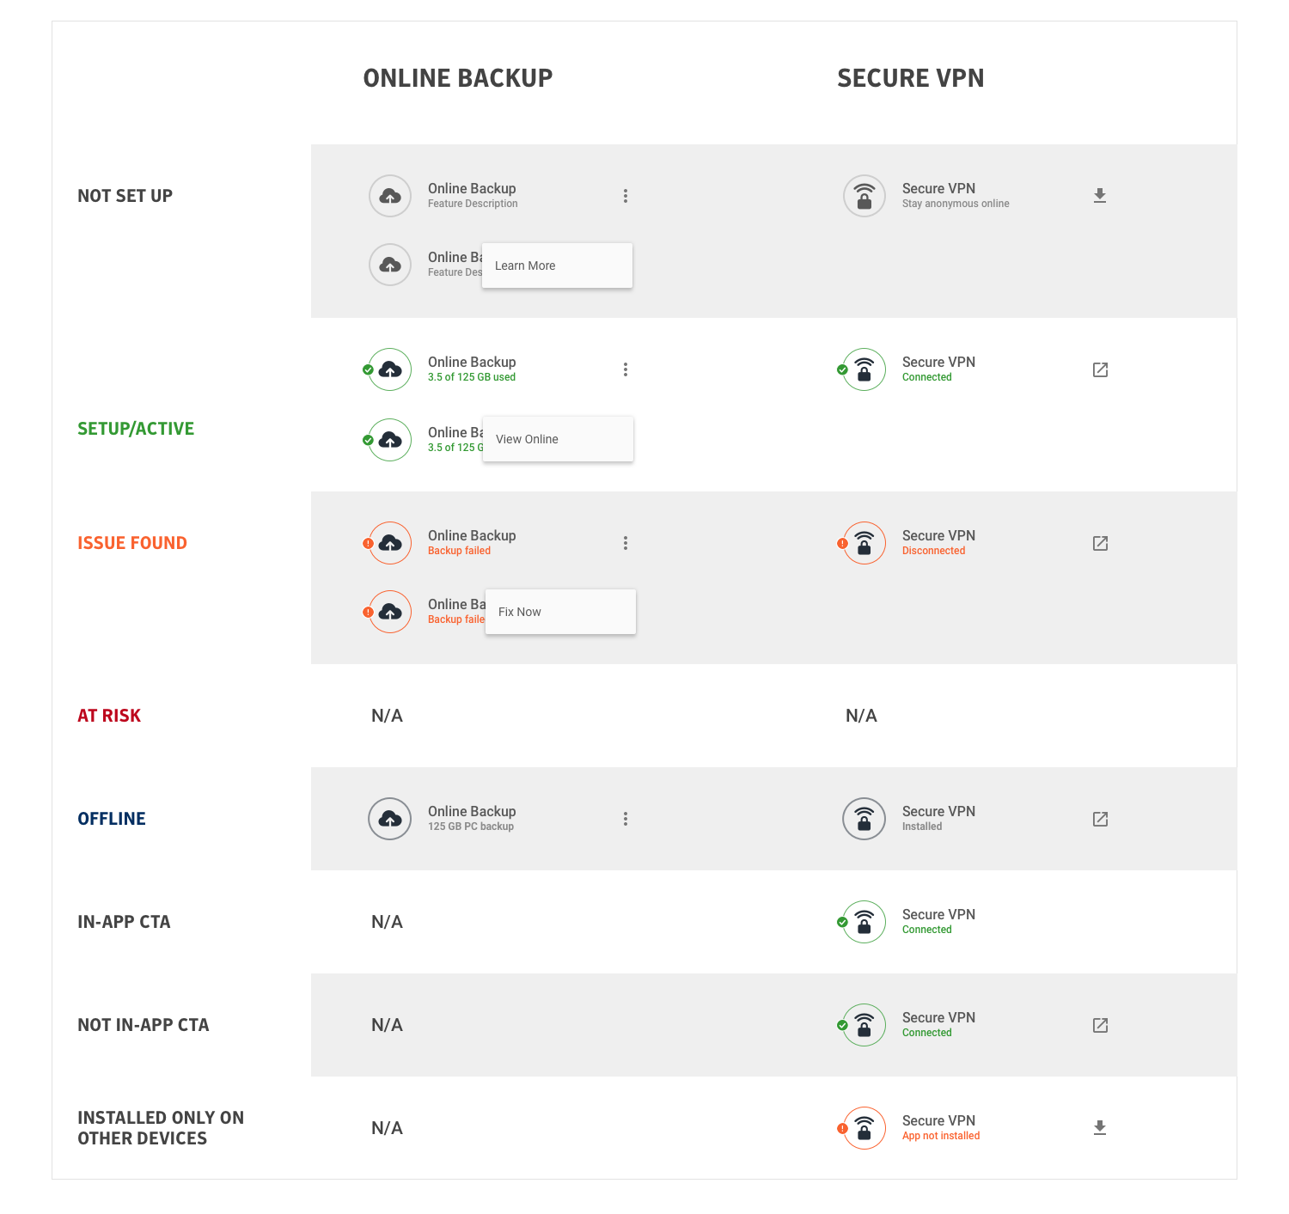Open three-dot menu for 3.5 of 125 GB backup

click(x=626, y=369)
